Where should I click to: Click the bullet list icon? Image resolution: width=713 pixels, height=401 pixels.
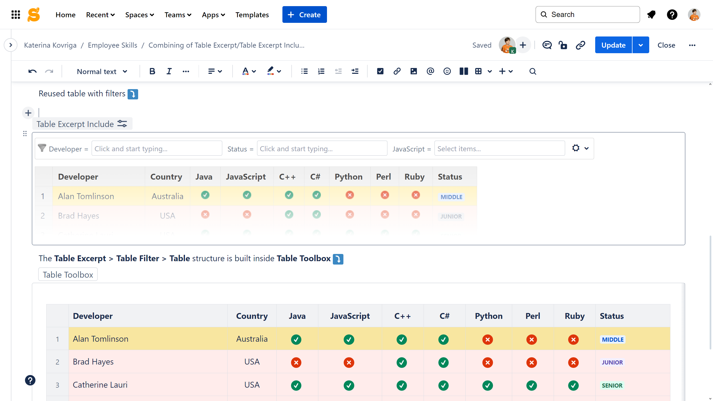304,71
